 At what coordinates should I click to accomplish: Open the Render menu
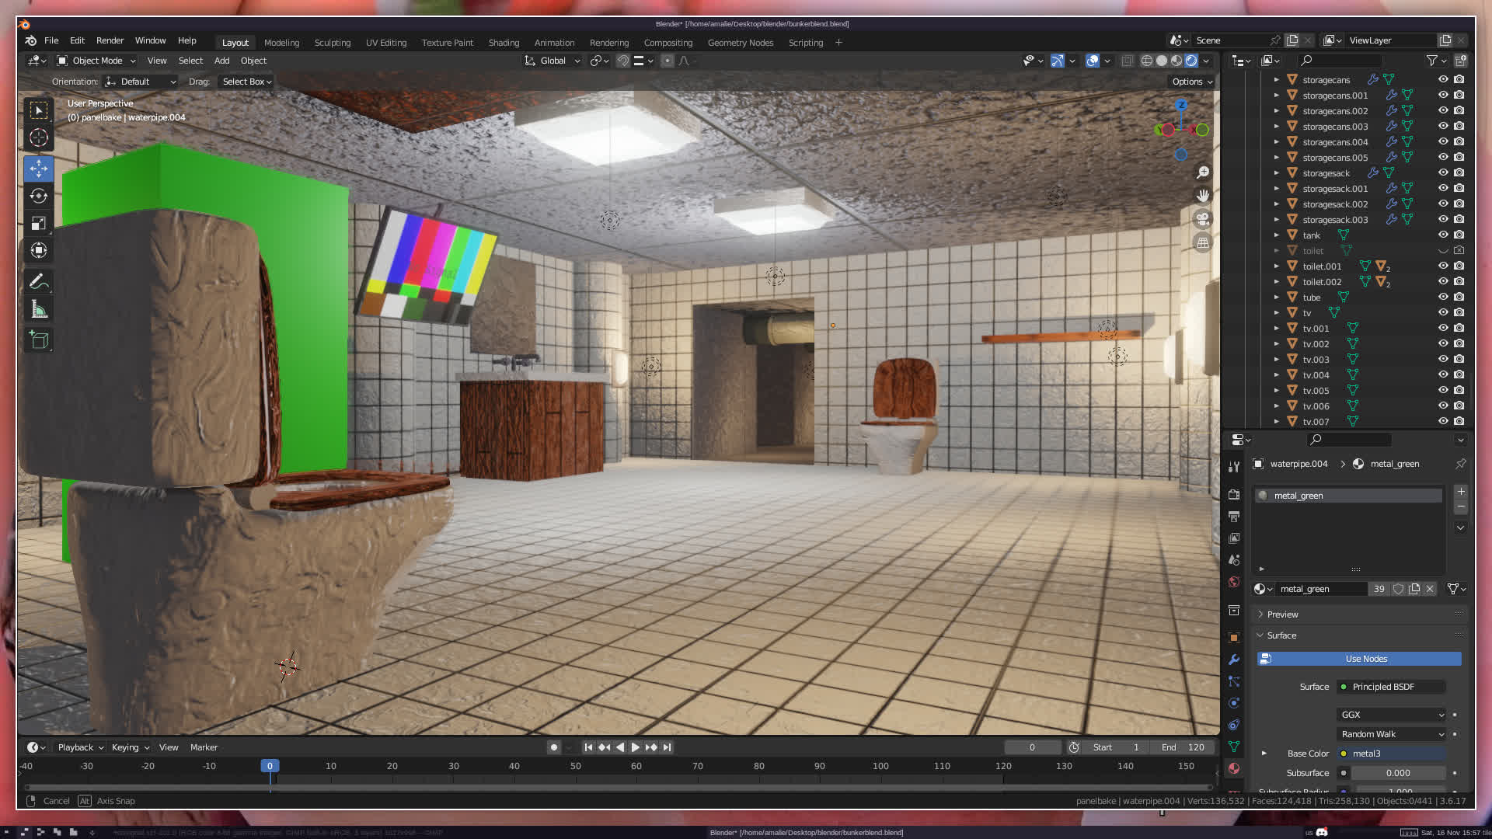coord(110,40)
